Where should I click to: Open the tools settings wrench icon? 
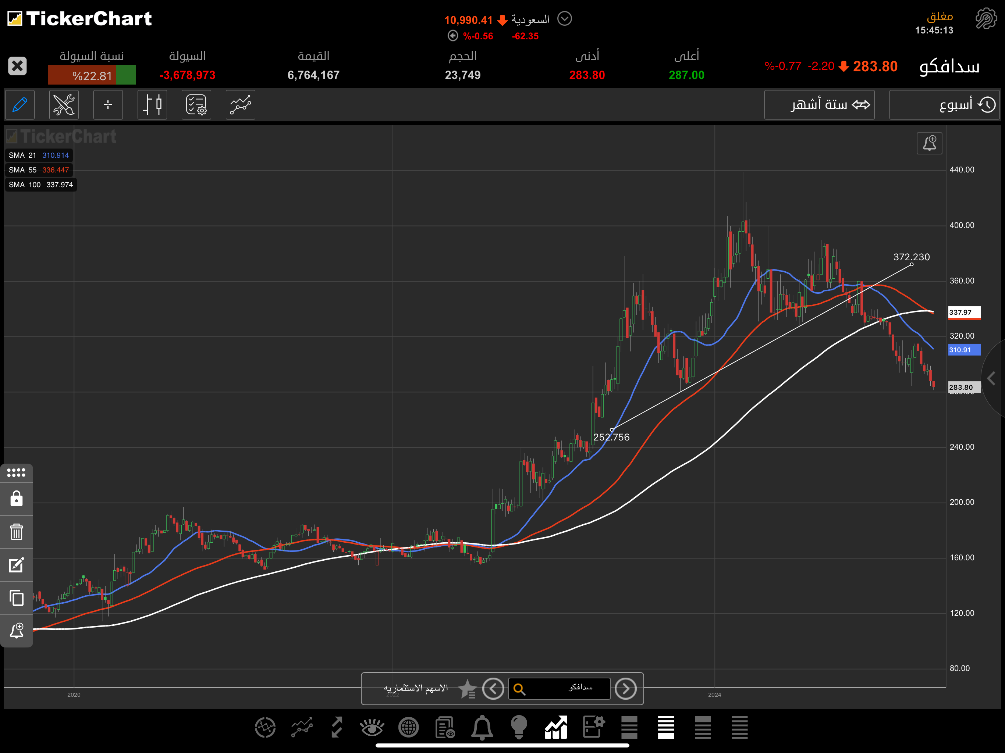(64, 105)
